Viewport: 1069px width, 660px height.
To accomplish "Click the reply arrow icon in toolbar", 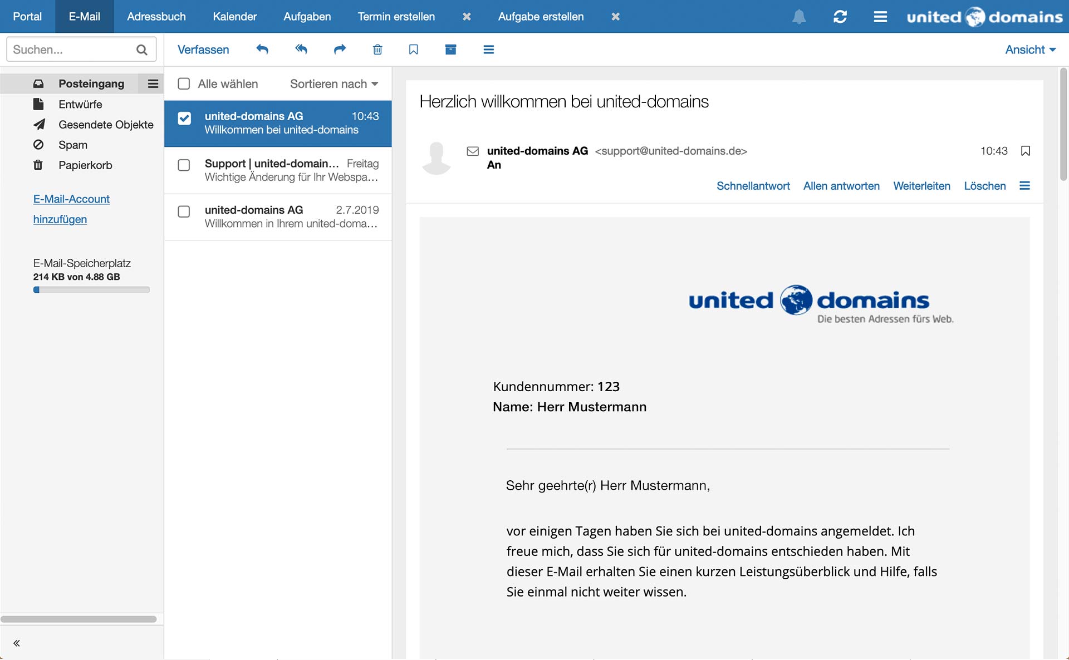I will (262, 50).
